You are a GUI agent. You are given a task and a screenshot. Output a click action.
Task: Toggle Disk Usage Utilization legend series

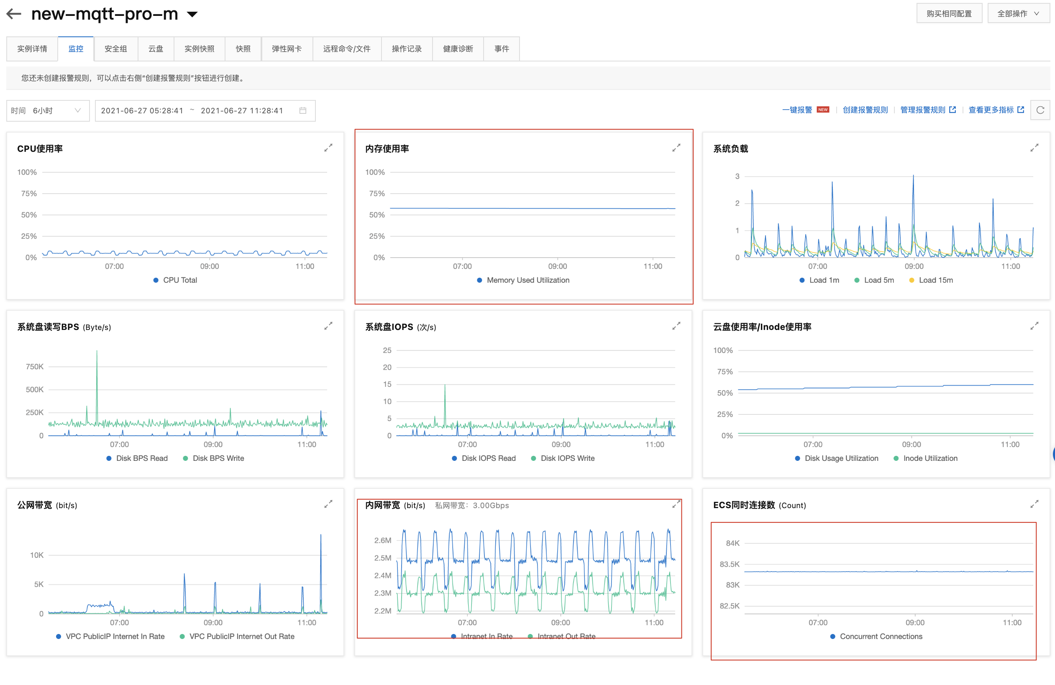coord(837,458)
